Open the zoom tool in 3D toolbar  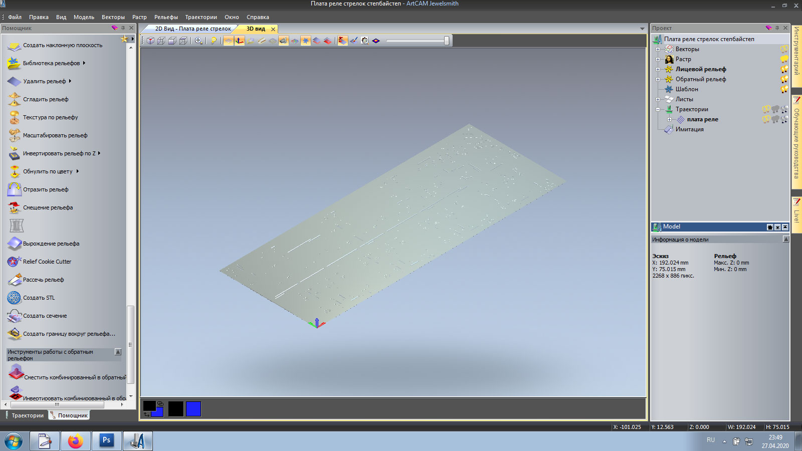tap(198, 41)
